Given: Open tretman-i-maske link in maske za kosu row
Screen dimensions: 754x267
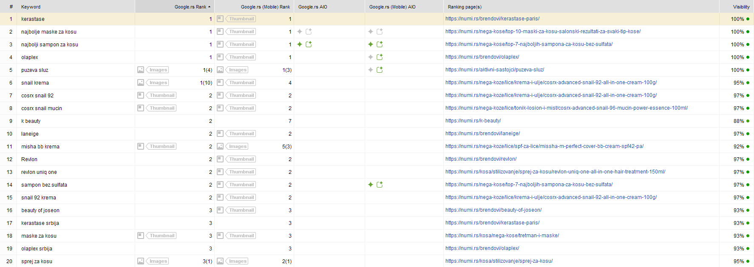Looking at the screenshot, I should pos(502,236).
